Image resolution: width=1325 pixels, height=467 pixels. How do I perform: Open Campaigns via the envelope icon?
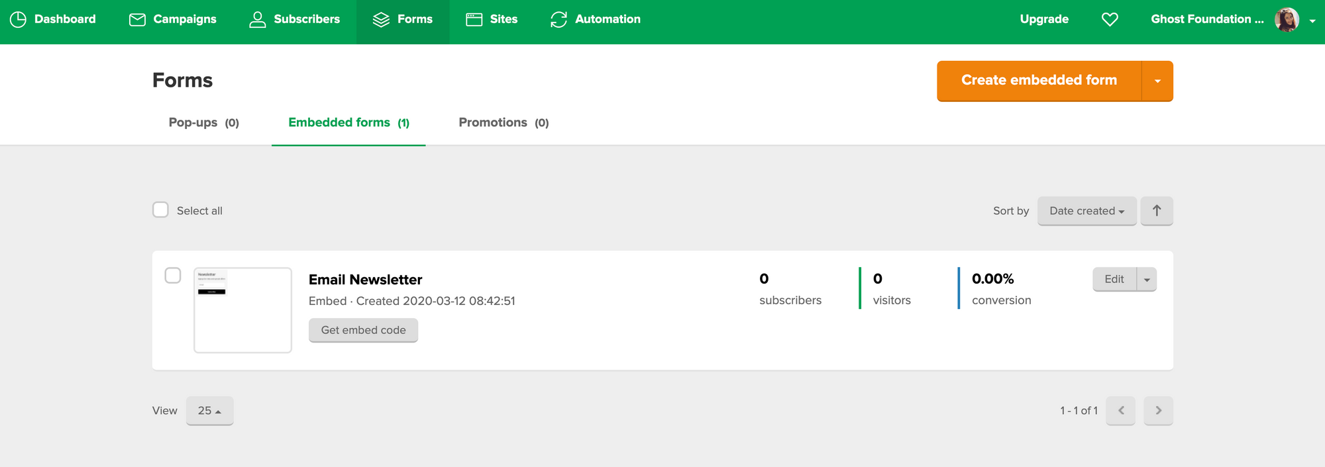click(x=137, y=20)
